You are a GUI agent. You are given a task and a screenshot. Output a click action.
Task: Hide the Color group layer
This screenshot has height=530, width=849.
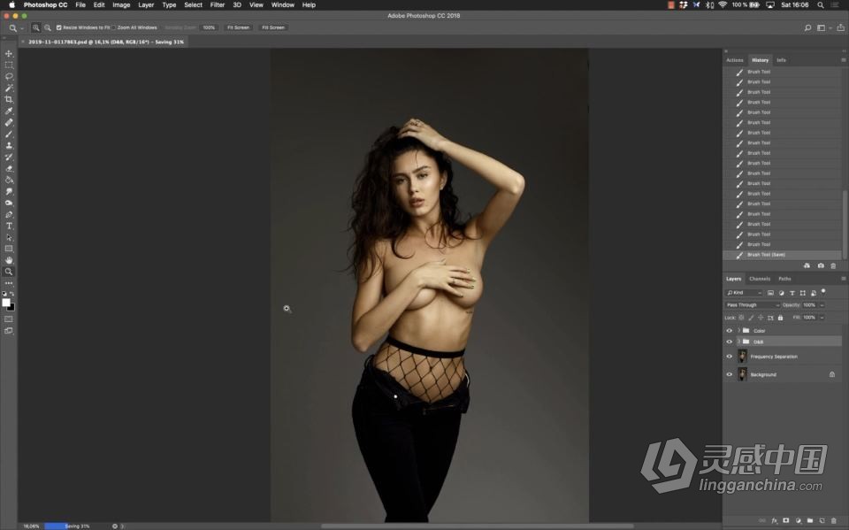click(x=730, y=331)
